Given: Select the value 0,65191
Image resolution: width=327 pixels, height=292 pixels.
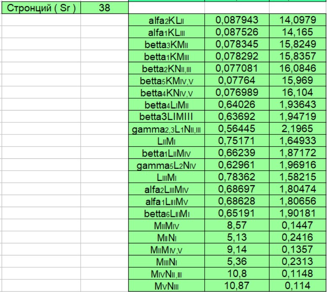Looking at the screenshot, I should click(237, 213).
